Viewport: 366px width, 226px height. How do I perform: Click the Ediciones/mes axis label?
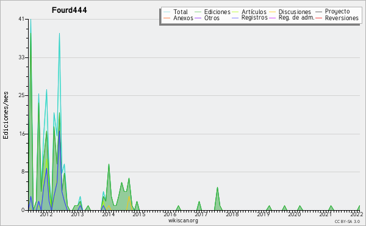pos(5,115)
